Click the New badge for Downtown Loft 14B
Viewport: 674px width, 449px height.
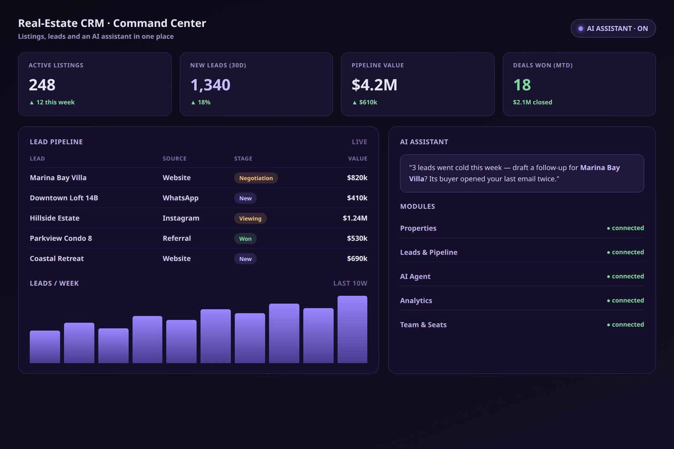pyautogui.click(x=246, y=198)
